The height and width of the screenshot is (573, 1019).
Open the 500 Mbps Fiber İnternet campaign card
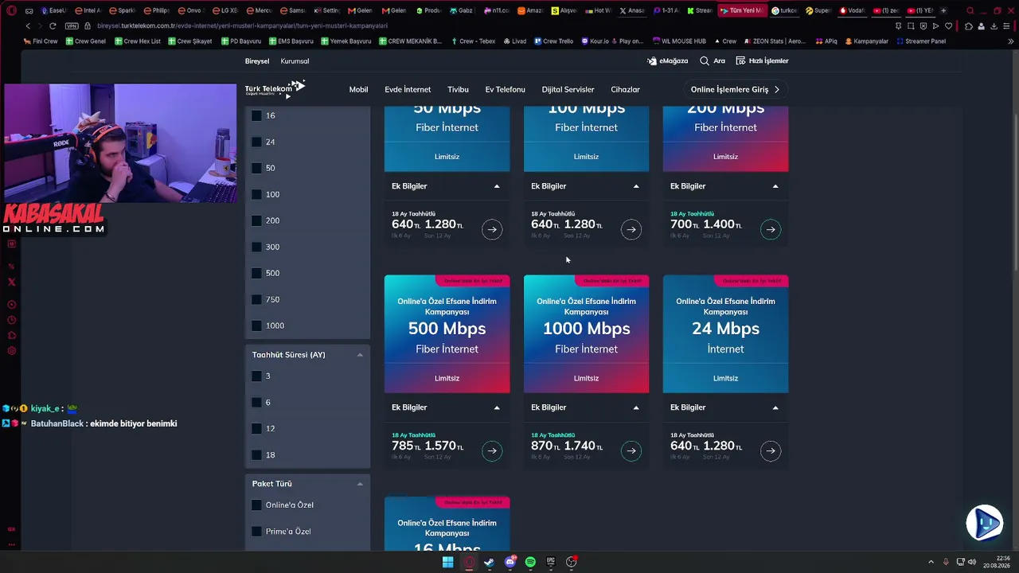tap(447, 334)
